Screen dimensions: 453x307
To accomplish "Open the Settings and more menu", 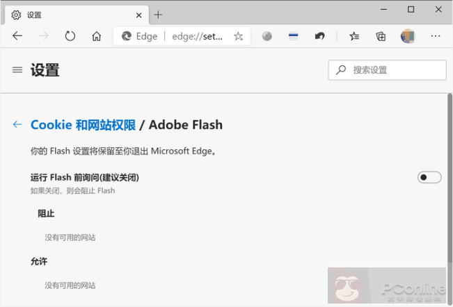I will point(436,36).
